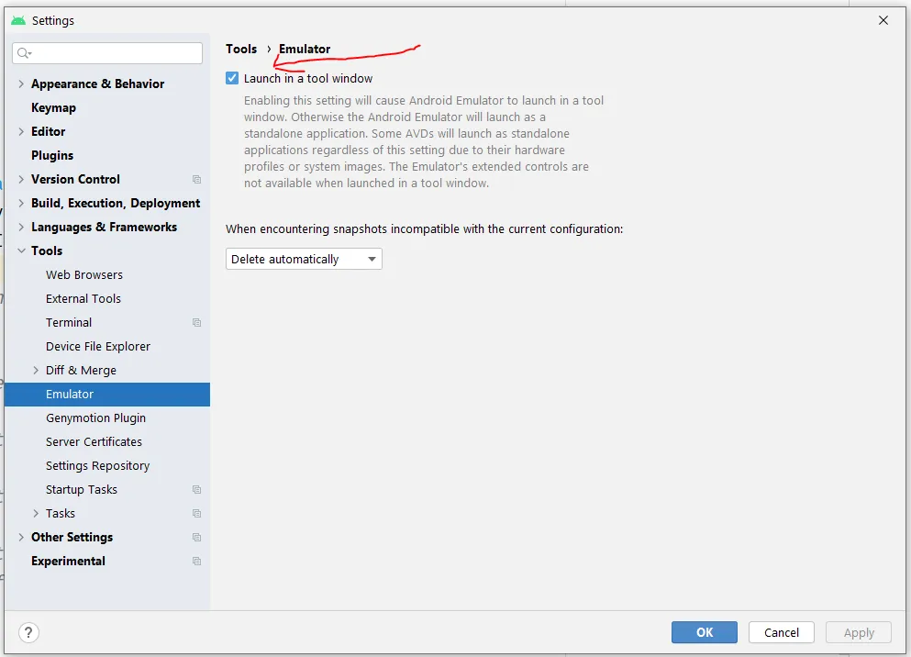The height and width of the screenshot is (657, 911).
Task: Select the Emulator tree item
Action: tap(107, 395)
